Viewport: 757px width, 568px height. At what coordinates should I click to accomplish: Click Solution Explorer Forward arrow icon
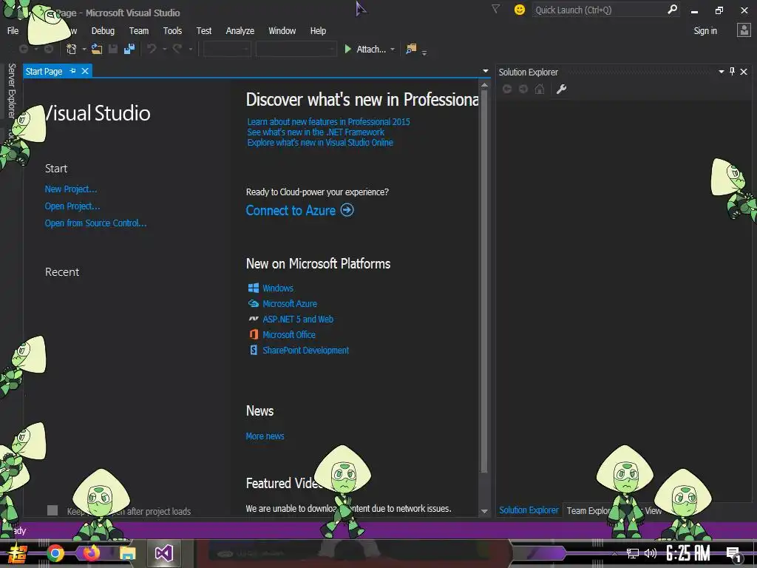coord(523,89)
